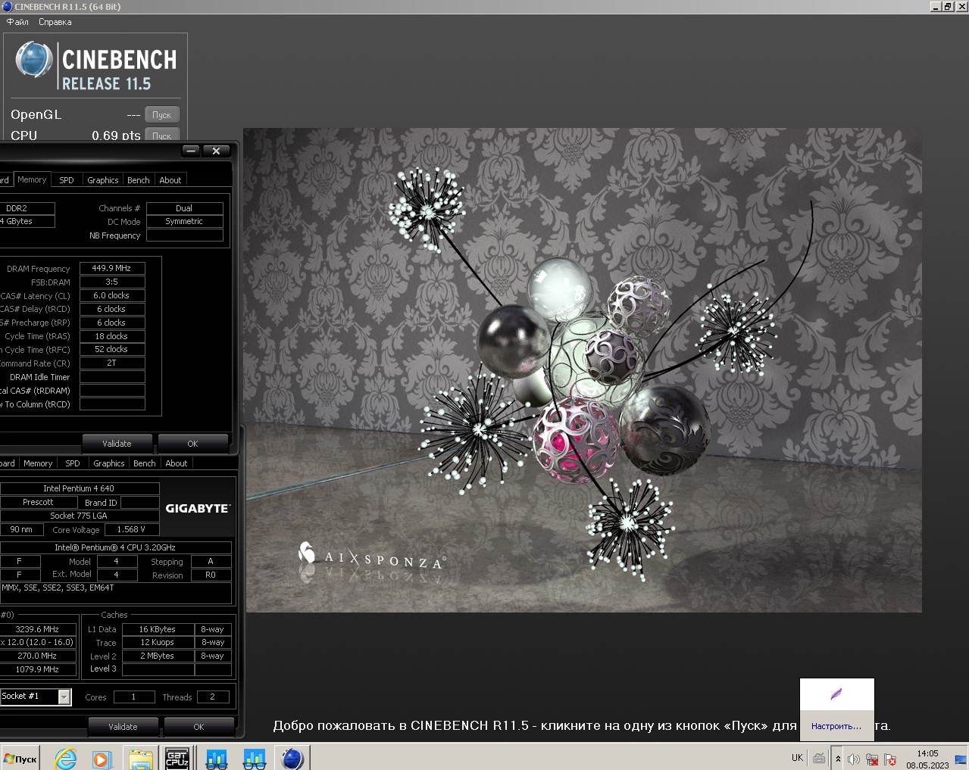Click the Channels value Dual
The image size is (969, 770).
click(184, 208)
